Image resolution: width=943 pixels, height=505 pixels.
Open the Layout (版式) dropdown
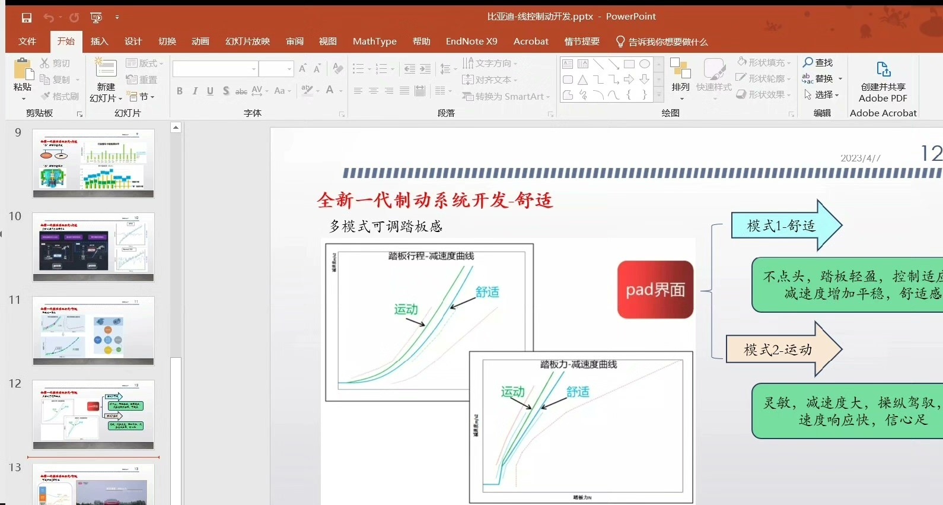click(144, 63)
